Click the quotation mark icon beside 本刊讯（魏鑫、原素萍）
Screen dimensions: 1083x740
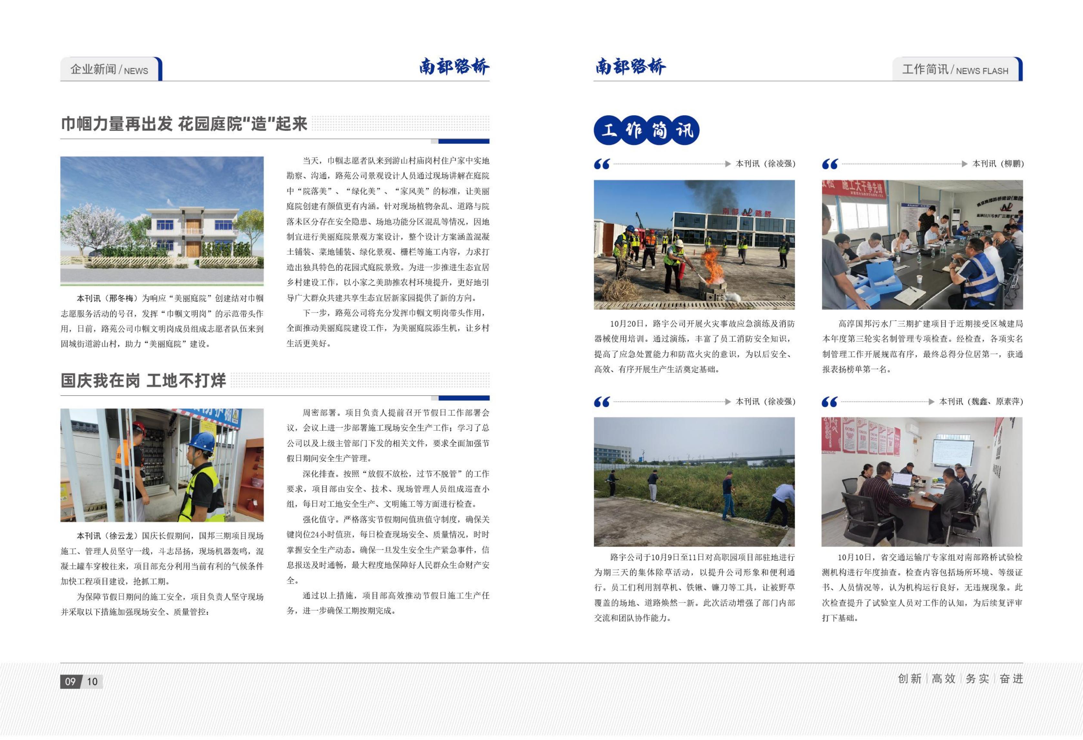click(x=830, y=402)
